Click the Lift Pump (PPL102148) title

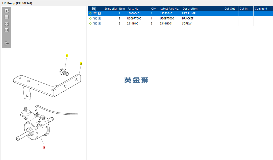(17, 3)
